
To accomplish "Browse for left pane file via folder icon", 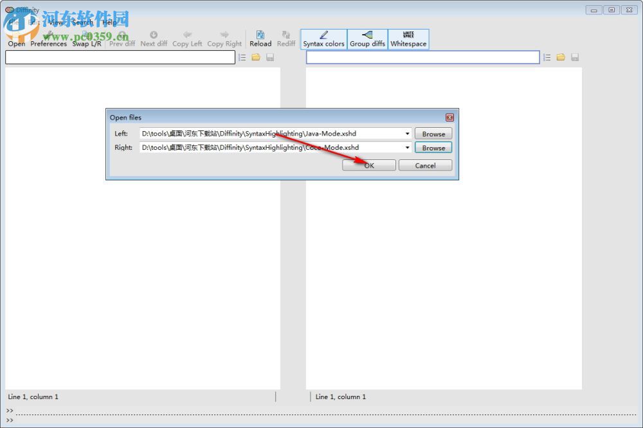I will click(x=256, y=57).
